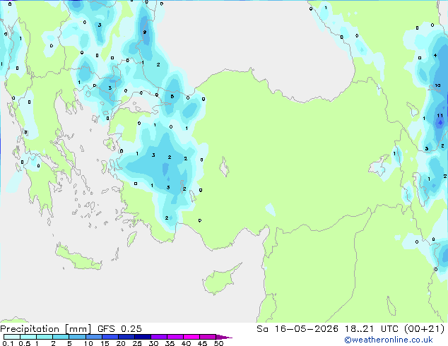
Task: Click the 40–45 mm magenta legend swatch
Action: [x=191, y=337]
